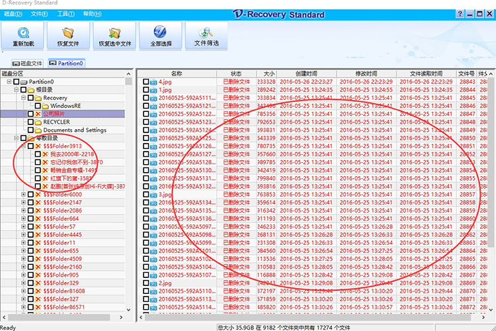The image size is (496, 331).
Task: Open the 工具(T) menu
Action: pos(65,14)
